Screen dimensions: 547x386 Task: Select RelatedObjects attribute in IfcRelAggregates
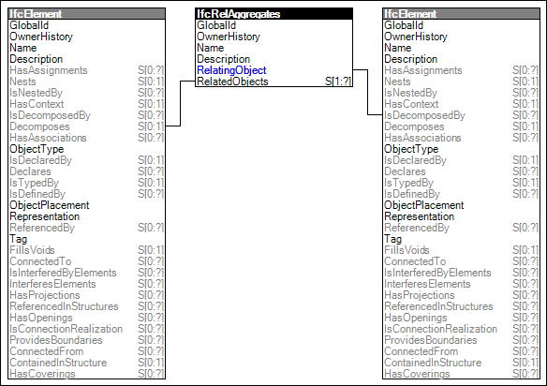273,82
